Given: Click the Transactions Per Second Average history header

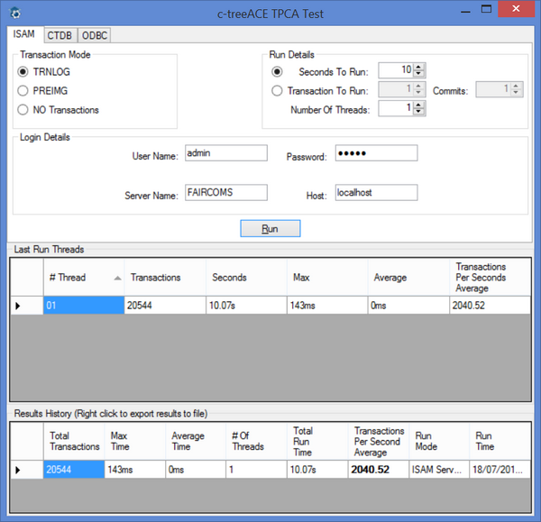Looking at the screenshot, I should [377, 441].
